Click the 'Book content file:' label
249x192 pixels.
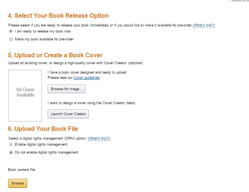point(22,170)
